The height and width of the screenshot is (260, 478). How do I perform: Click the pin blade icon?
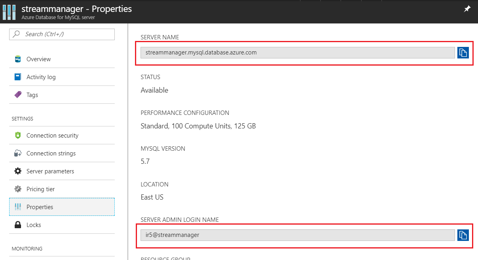tap(467, 9)
